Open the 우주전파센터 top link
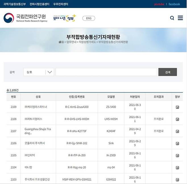187x184 pixels. 61,4
